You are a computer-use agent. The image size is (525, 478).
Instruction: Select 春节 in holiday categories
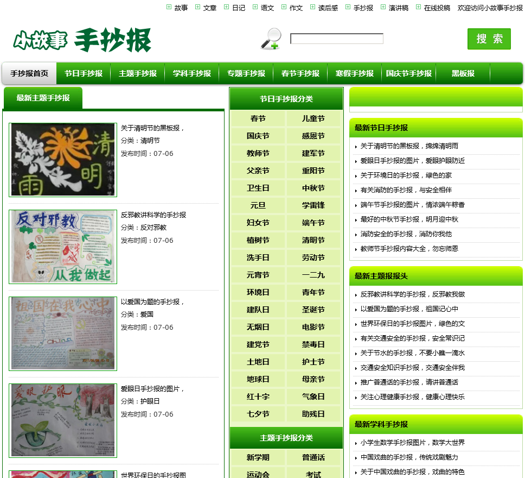click(258, 118)
